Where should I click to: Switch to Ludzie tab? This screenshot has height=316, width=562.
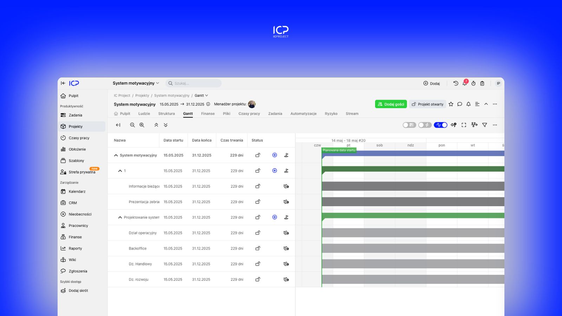pos(144,114)
